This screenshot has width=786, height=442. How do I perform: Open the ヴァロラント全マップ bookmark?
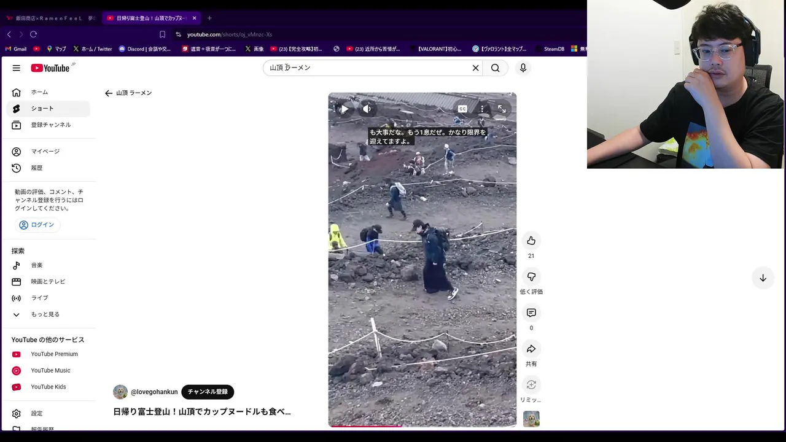(x=500, y=49)
